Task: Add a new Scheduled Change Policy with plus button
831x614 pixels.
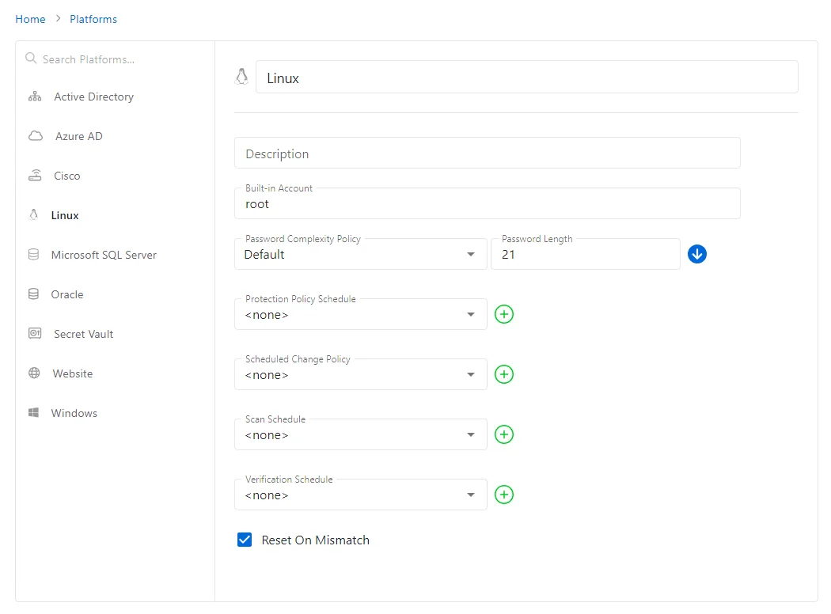Action: (x=504, y=374)
